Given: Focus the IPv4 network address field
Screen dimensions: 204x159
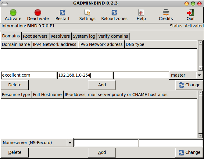Looking at the screenshot, I should [85, 75].
